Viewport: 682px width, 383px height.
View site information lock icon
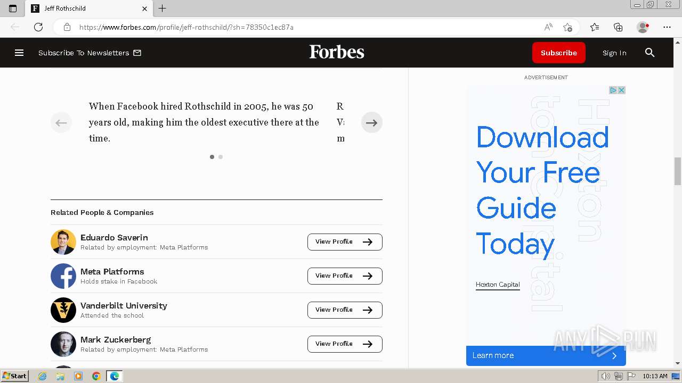[x=67, y=27]
